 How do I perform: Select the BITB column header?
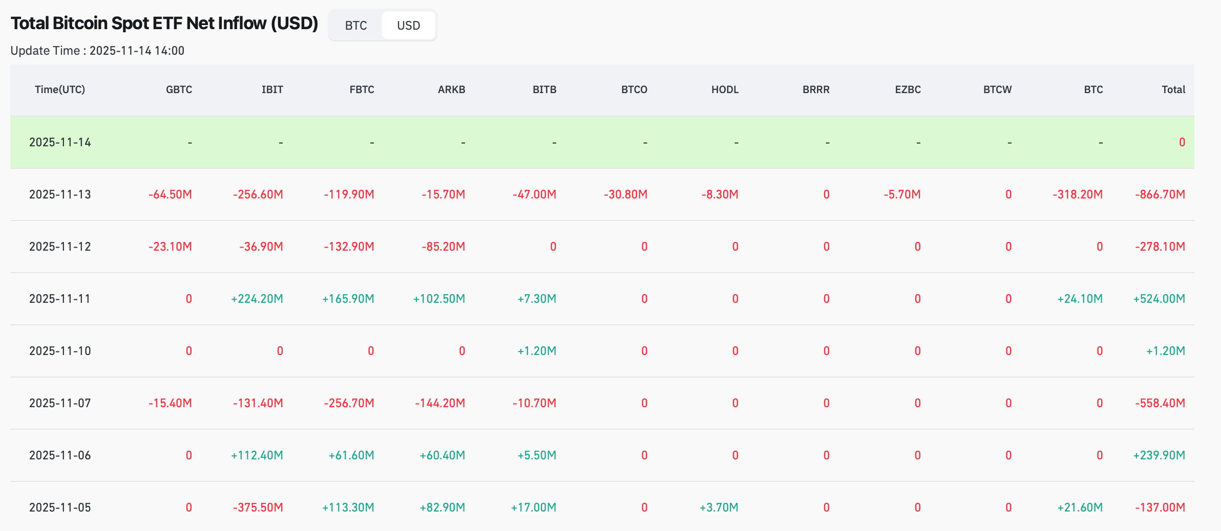[x=544, y=90]
